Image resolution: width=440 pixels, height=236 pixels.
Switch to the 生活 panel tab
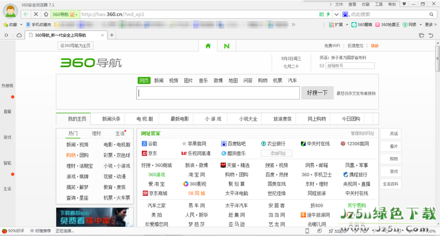point(120,134)
